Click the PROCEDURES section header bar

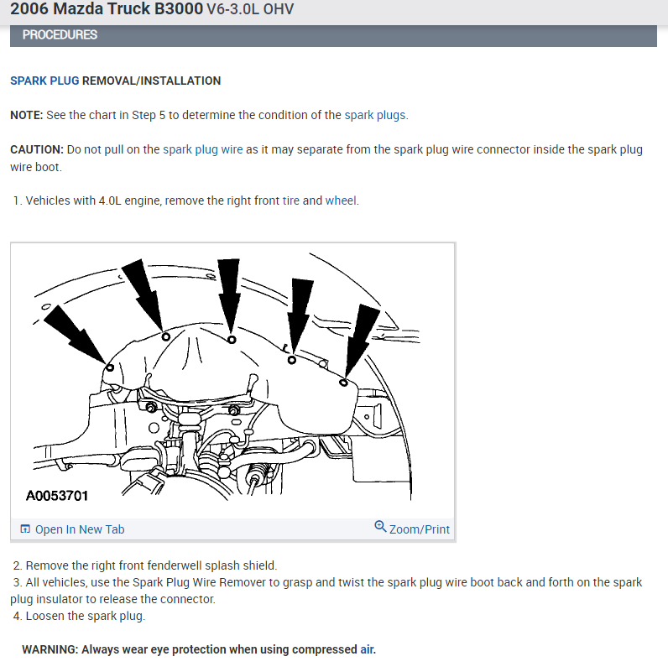click(333, 35)
